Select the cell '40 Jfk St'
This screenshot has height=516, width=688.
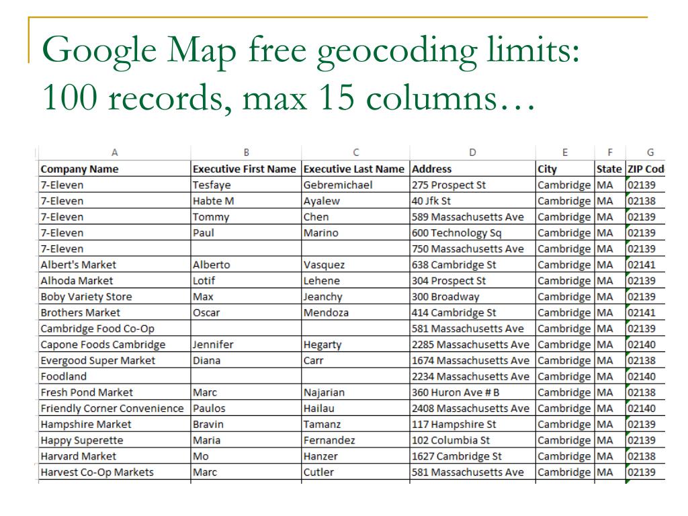[x=472, y=201]
